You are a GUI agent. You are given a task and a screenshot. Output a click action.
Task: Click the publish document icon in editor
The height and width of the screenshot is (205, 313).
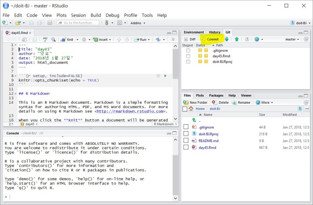click(158, 40)
